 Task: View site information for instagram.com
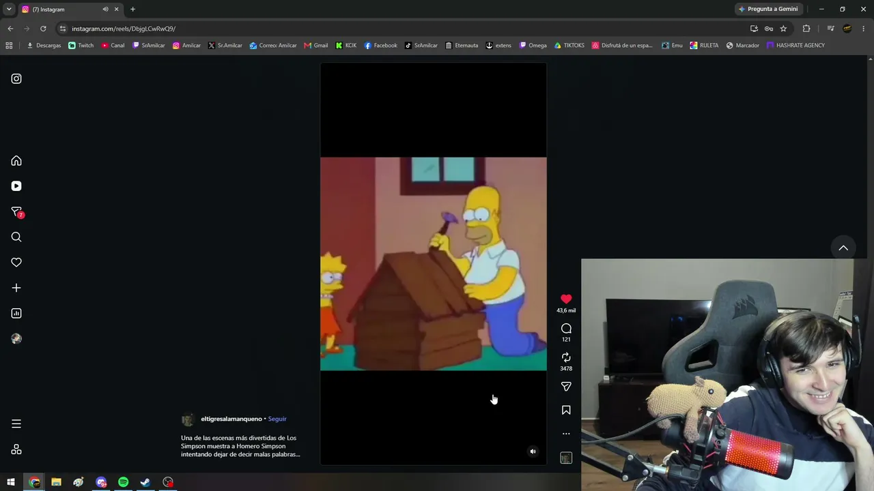(63, 29)
